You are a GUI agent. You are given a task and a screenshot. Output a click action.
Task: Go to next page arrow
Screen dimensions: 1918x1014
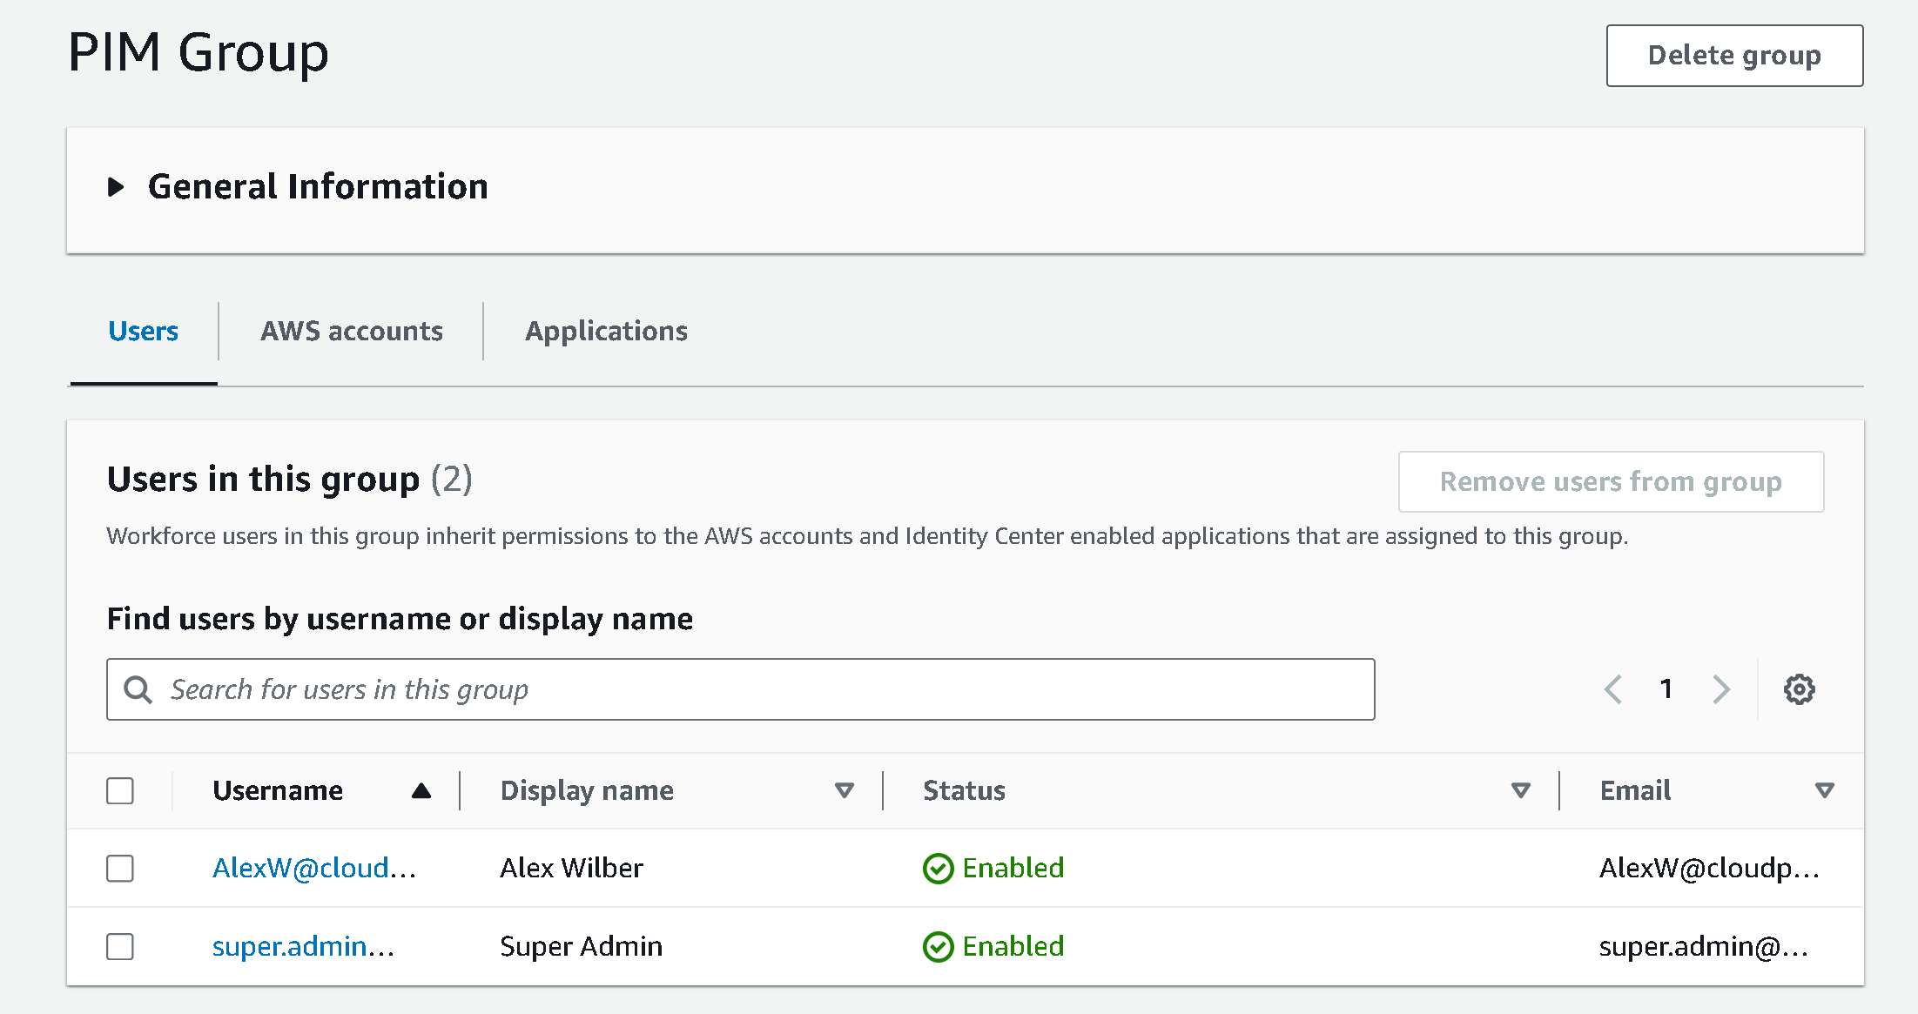pos(1720,689)
